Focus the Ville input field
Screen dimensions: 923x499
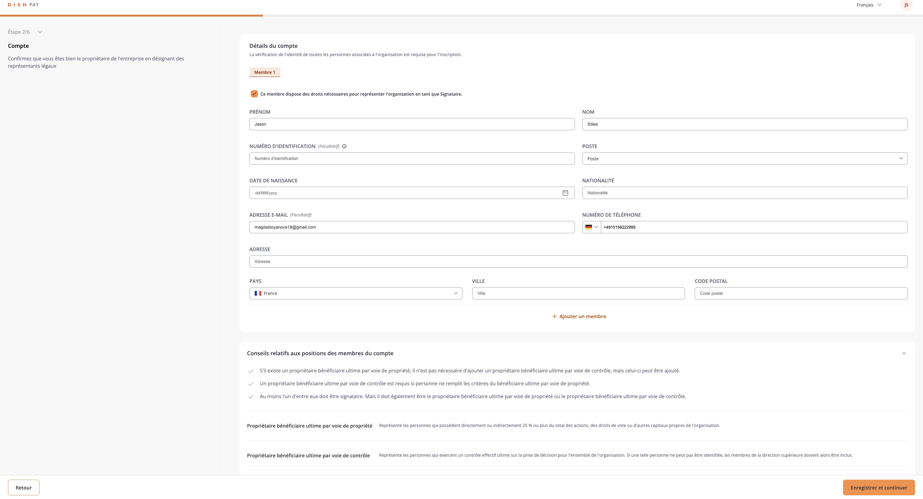578,293
